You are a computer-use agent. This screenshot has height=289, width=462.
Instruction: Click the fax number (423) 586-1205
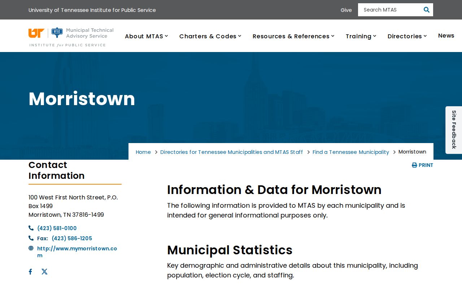tap(72, 238)
